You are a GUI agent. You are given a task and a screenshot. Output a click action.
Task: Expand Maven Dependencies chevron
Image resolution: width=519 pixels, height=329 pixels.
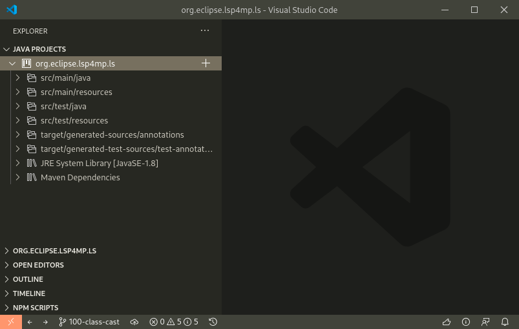pyautogui.click(x=18, y=177)
